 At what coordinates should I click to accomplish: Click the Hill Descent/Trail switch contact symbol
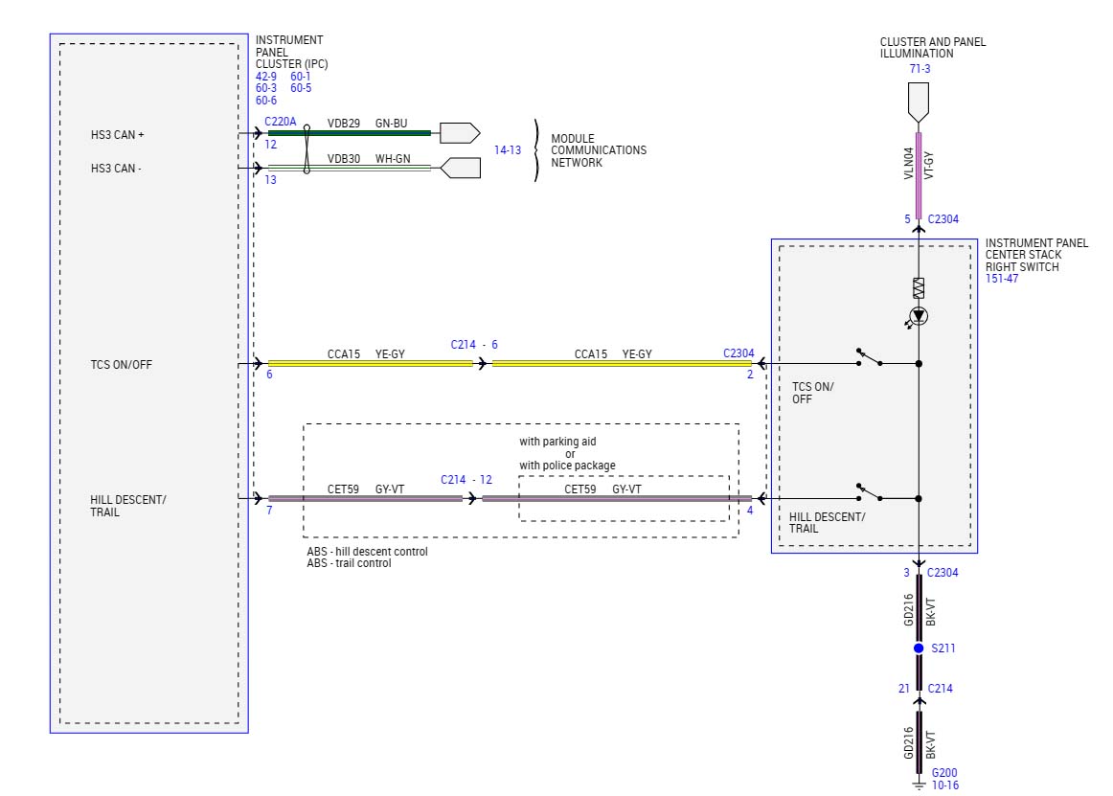tap(869, 493)
